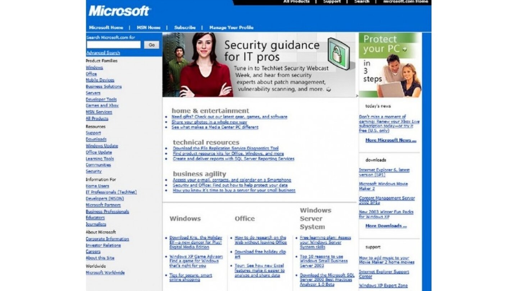Open Download Kris the Holiday Elf link

point(196,242)
